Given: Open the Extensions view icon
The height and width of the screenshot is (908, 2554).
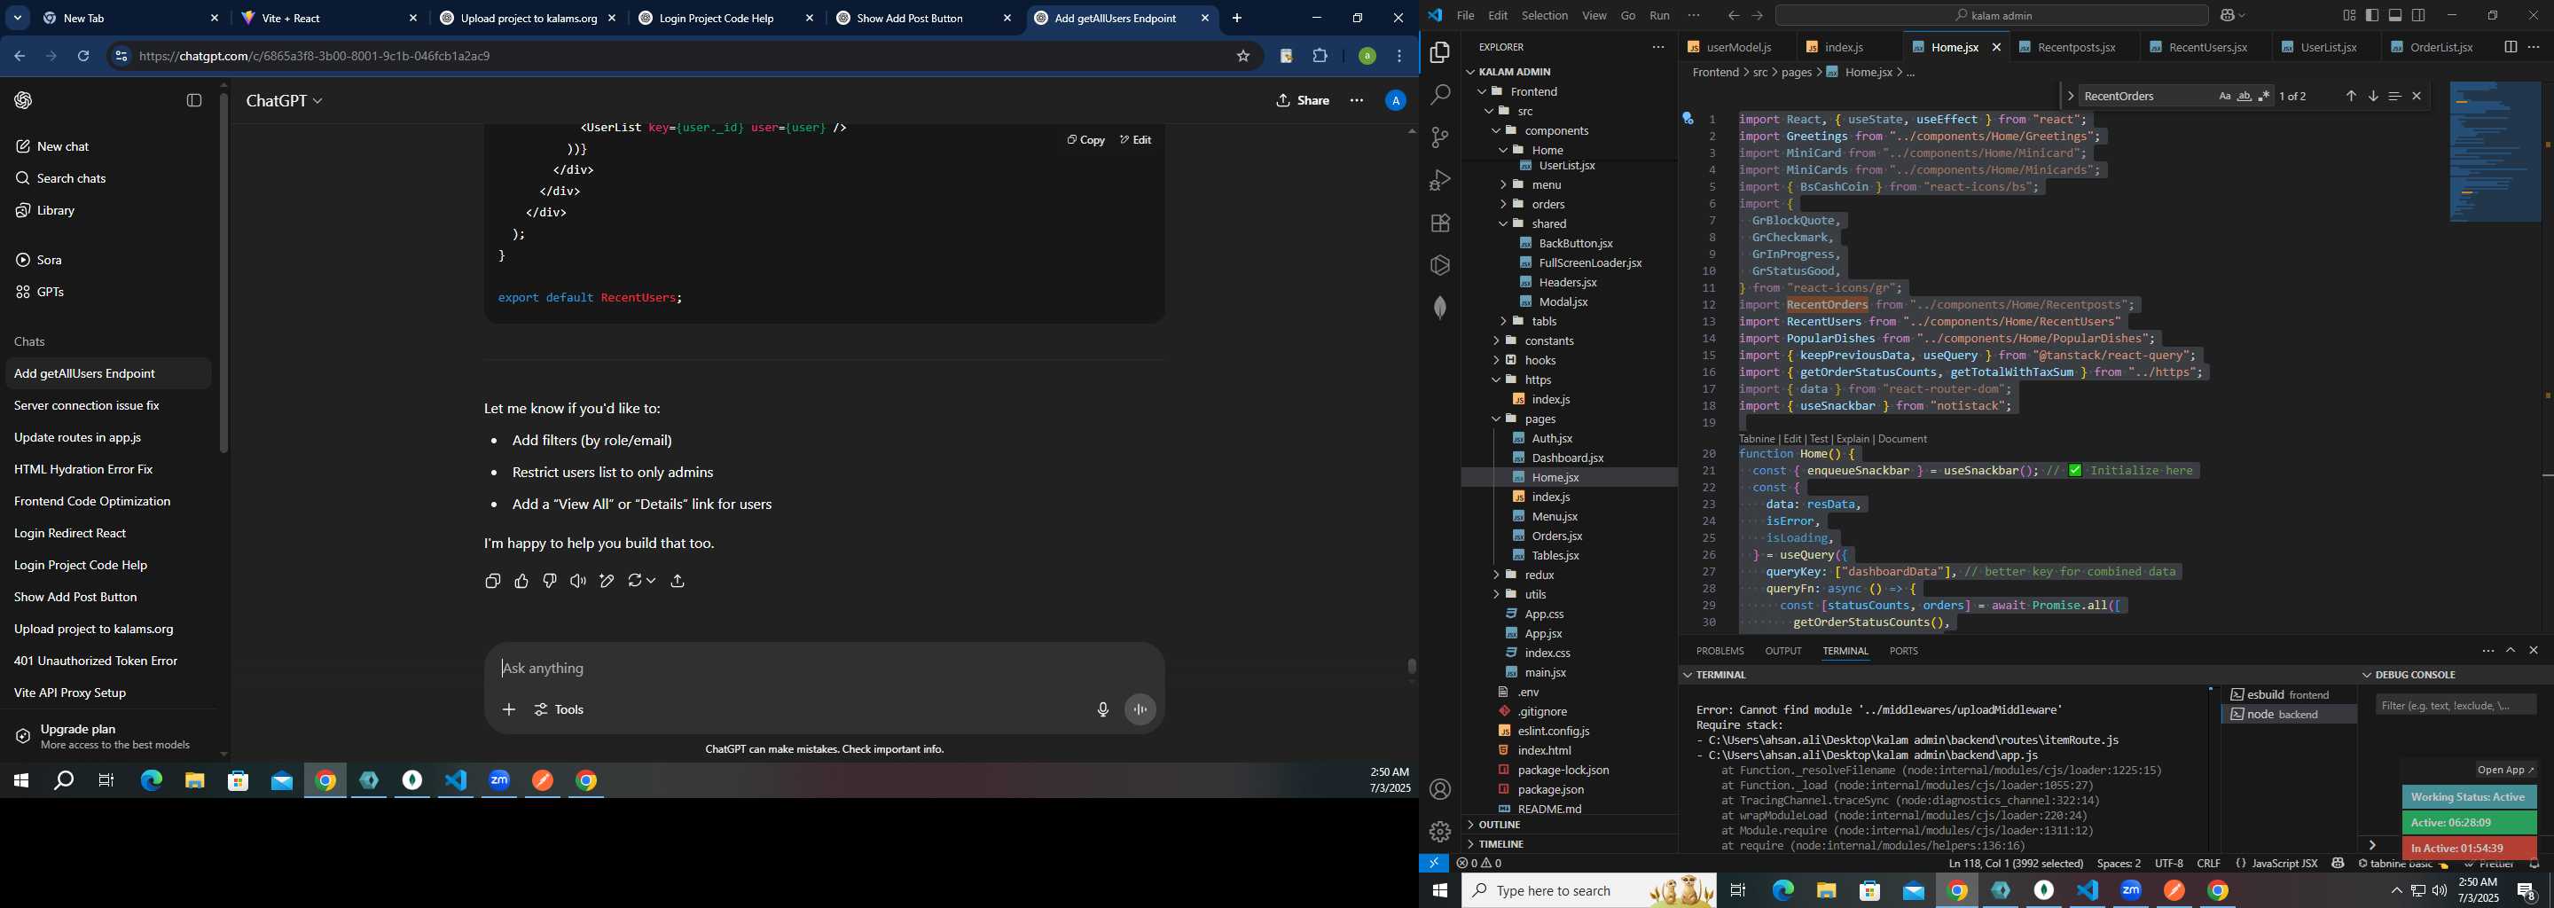Looking at the screenshot, I should tap(1439, 223).
